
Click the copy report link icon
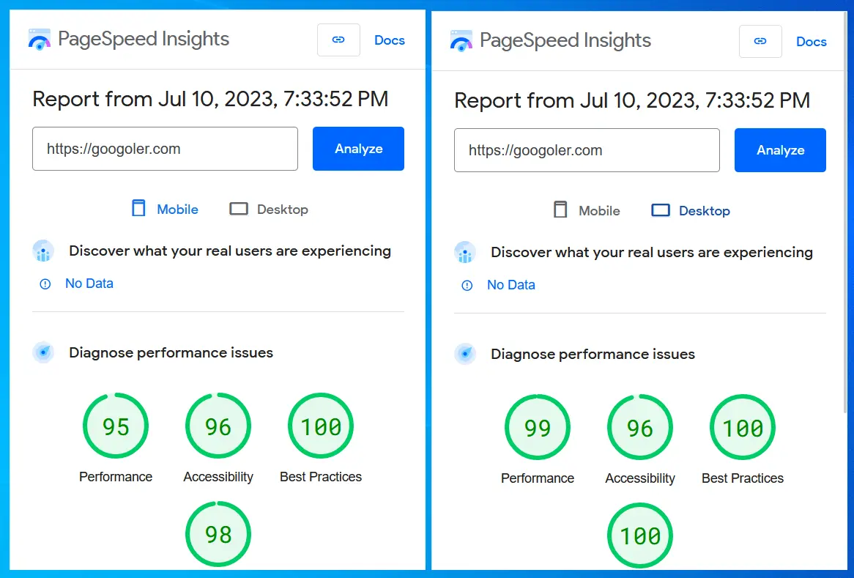pos(338,40)
